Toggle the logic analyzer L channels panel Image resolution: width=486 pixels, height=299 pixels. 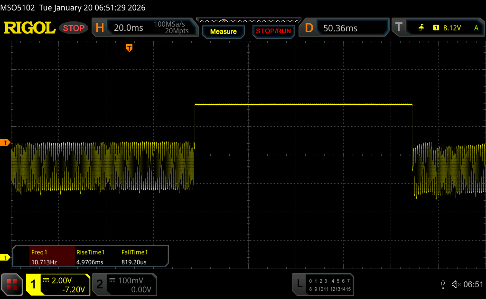tap(323, 284)
